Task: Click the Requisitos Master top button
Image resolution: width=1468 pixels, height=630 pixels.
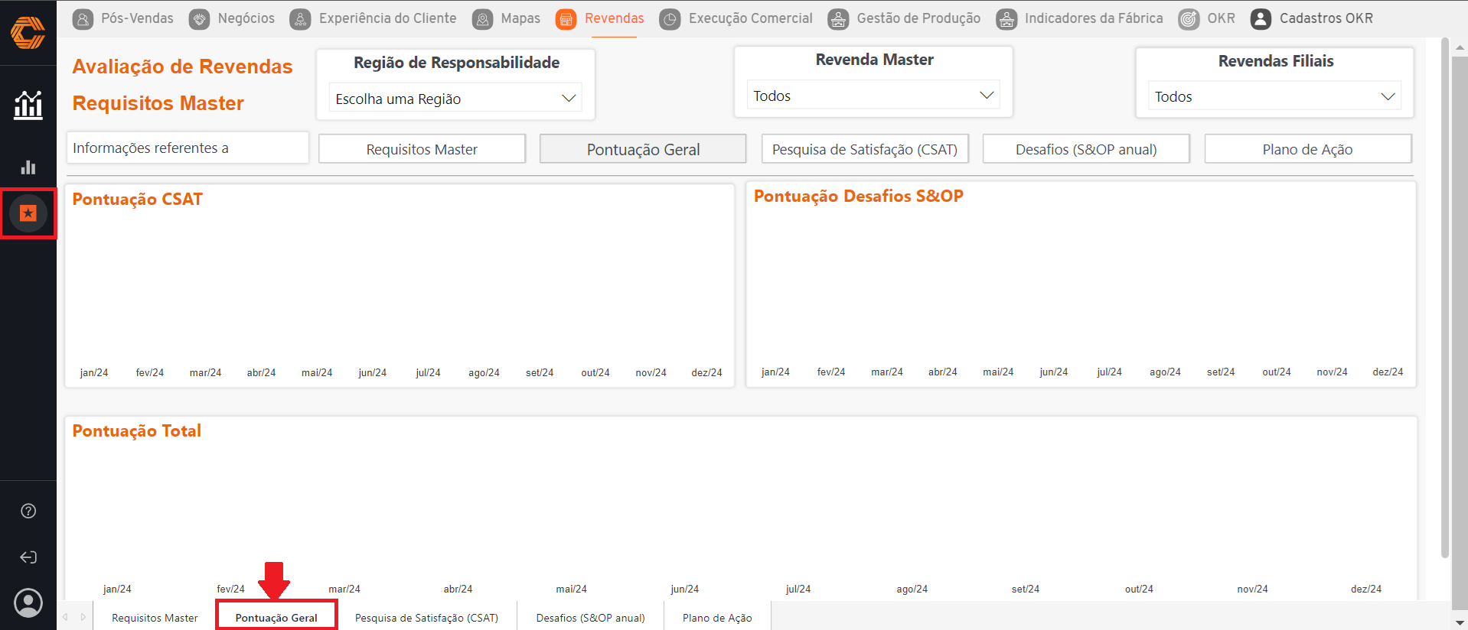Action: pyautogui.click(x=422, y=149)
